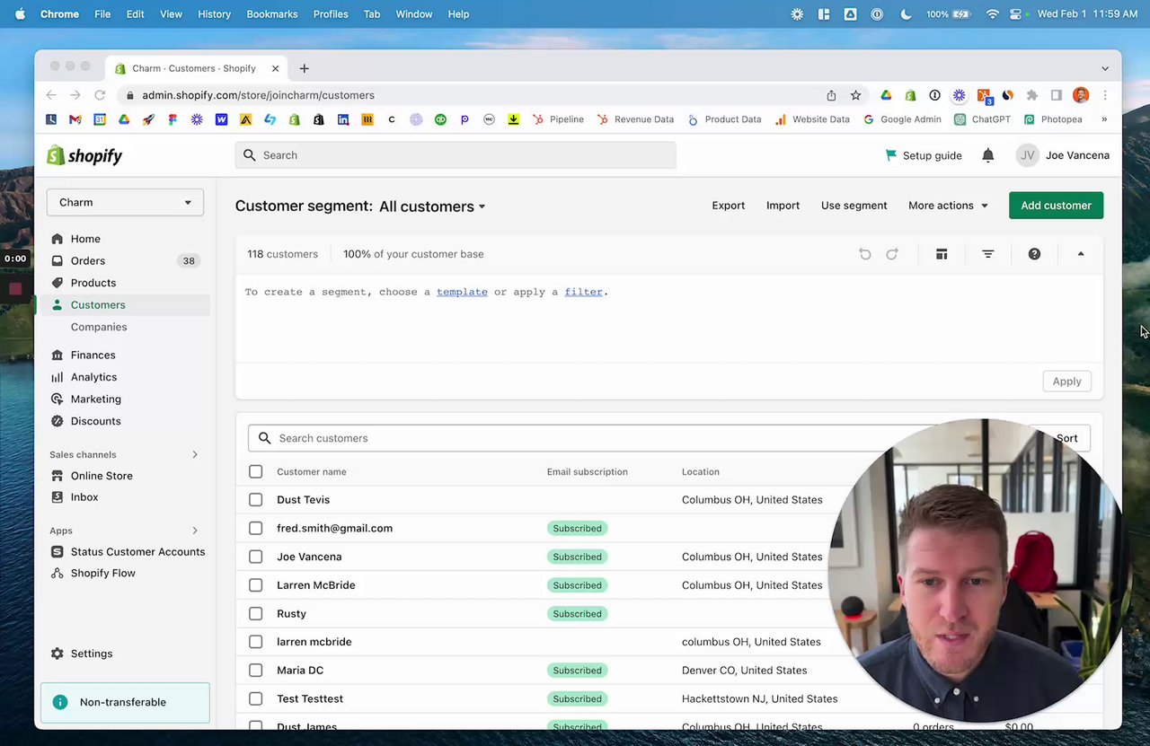Click the redo arrow in segment editor
This screenshot has width=1150, height=746.
point(892,254)
